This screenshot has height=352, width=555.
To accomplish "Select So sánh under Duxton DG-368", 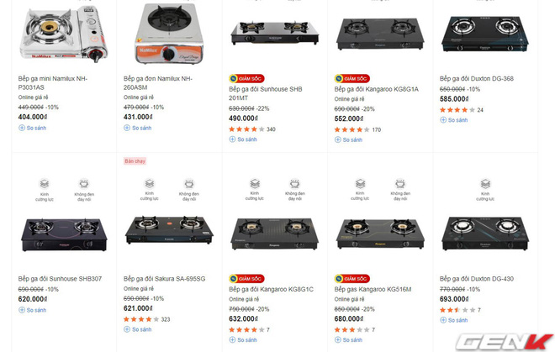I will point(454,120).
